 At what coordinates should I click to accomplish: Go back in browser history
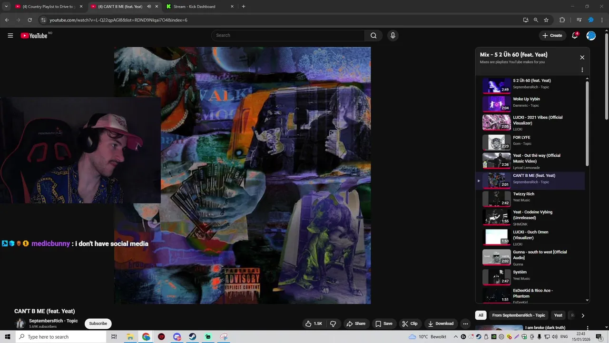(7, 20)
